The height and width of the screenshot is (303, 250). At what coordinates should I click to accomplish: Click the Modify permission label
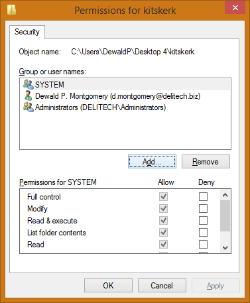coord(37,209)
